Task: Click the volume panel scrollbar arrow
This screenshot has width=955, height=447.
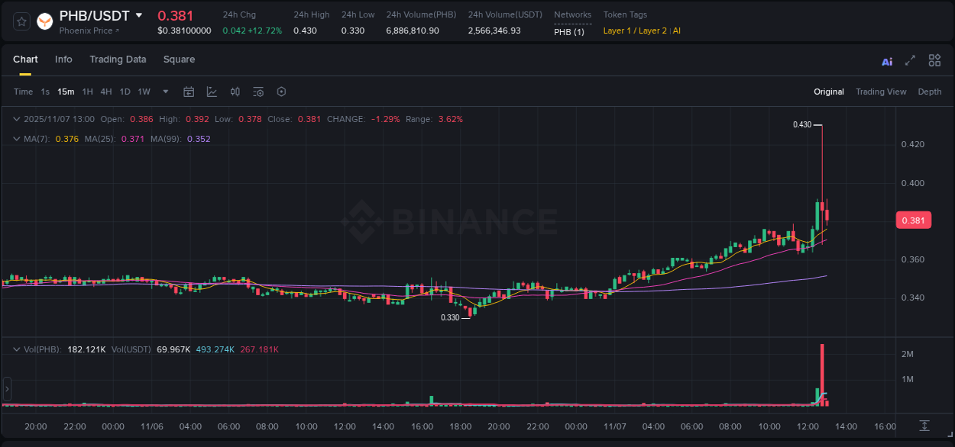Action: tap(7, 389)
